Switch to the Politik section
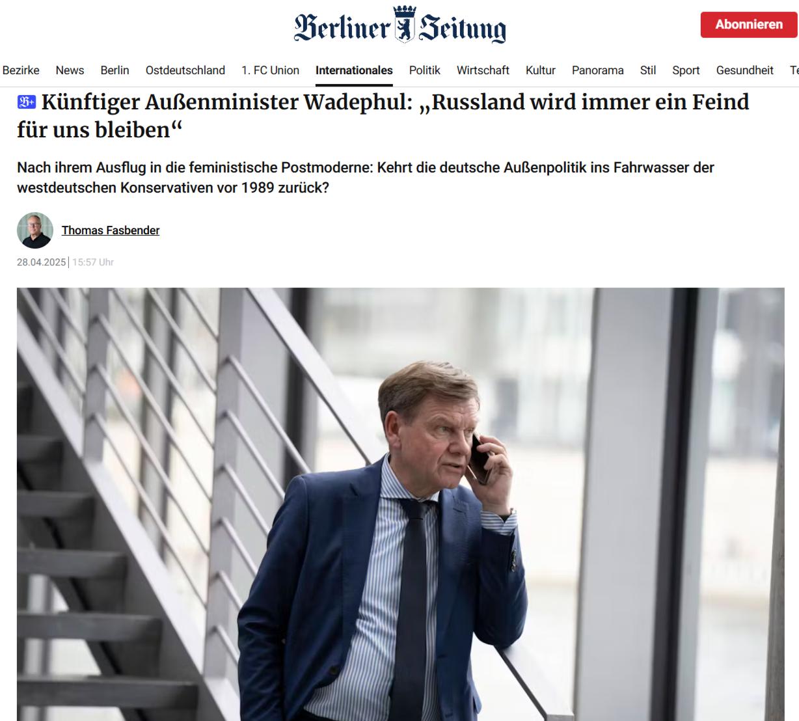The image size is (799, 721). 424,70
